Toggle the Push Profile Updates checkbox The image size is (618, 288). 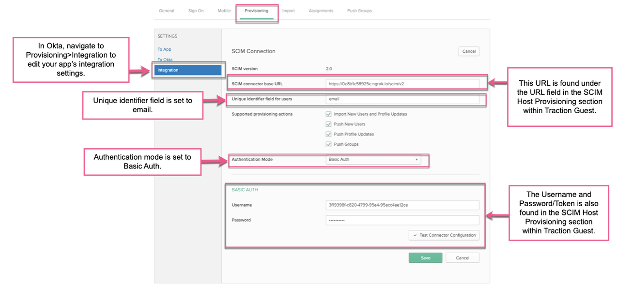click(328, 134)
